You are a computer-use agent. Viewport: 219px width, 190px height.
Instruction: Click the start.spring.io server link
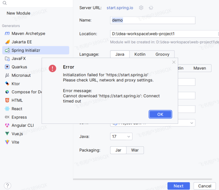coord(120,8)
